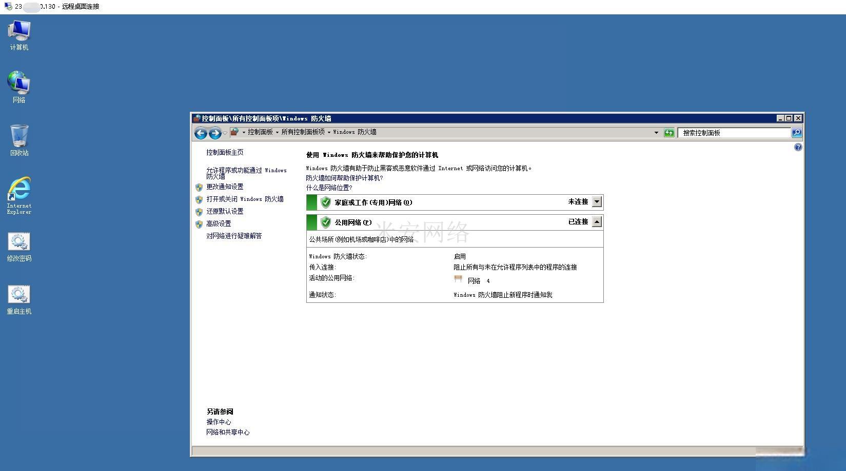Image resolution: width=846 pixels, height=471 pixels.
Task: Open the dropdown arrow after 所有控制面板项 breadcrumb
Action: click(x=329, y=132)
